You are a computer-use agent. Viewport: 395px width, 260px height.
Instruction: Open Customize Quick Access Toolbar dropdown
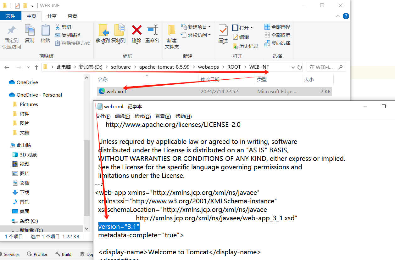32,6
